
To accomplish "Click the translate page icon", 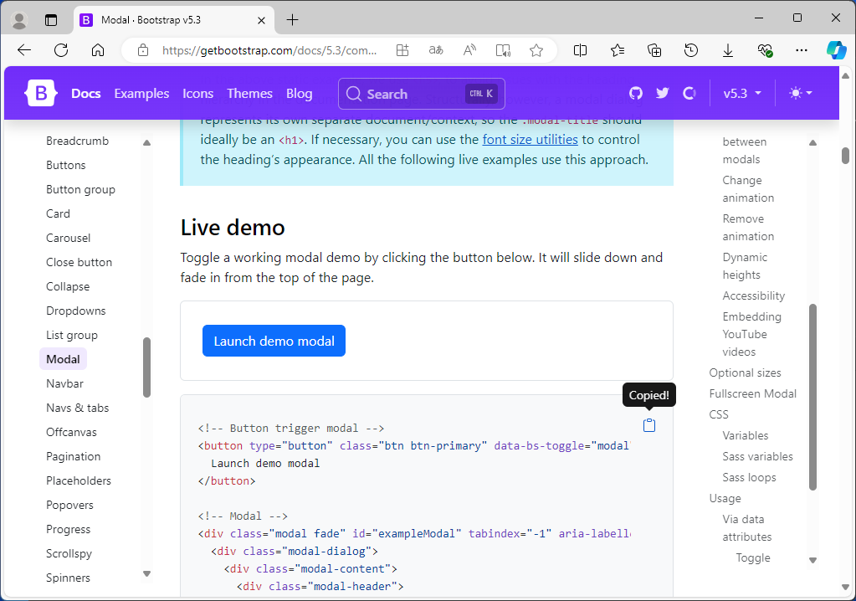I will click(x=436, y=50).
